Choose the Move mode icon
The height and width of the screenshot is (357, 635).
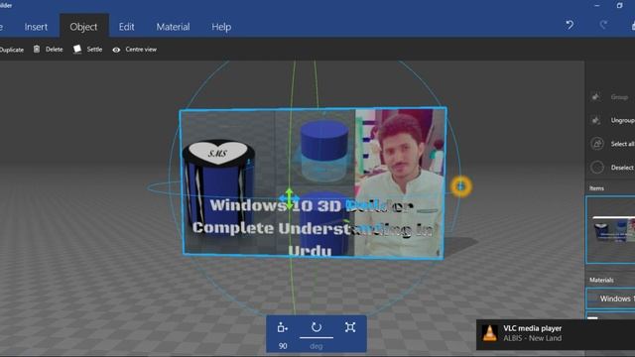pyautogui.click(x=282, y=327)
